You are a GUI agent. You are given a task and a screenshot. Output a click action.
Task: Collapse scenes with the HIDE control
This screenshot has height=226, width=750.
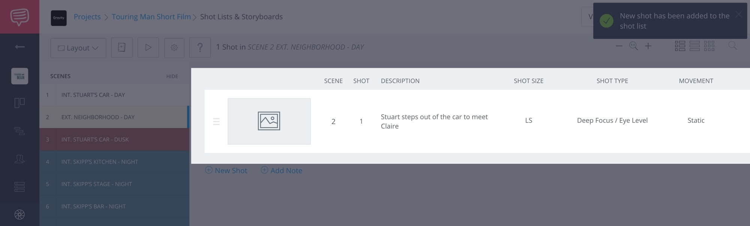[172, 76]
